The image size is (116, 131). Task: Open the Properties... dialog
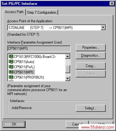[x=91, y=48]
